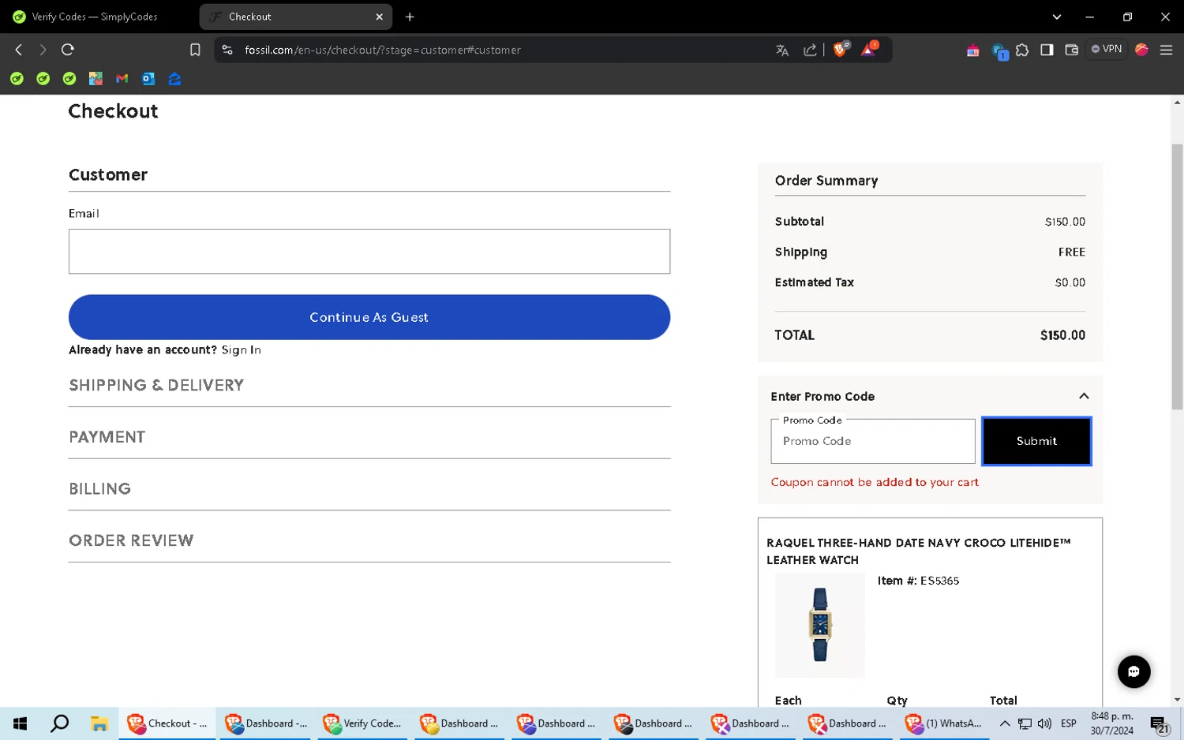Click the Raquel Three-Hand Date watch title

pyautogui.click(x=919, y=551)
